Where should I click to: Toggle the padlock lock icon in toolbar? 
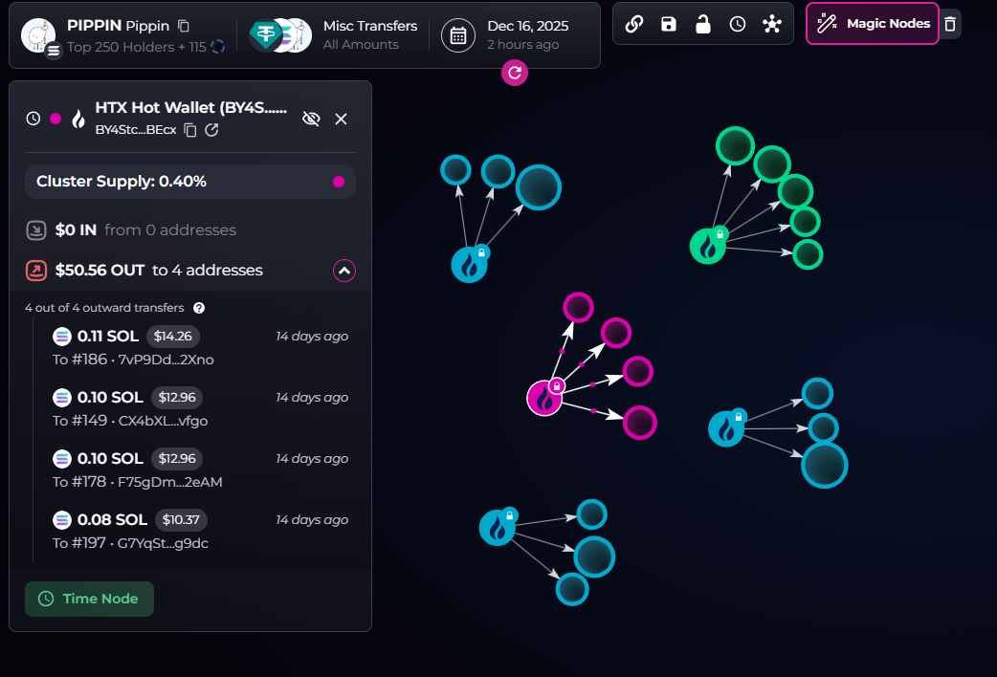(703, 24)
